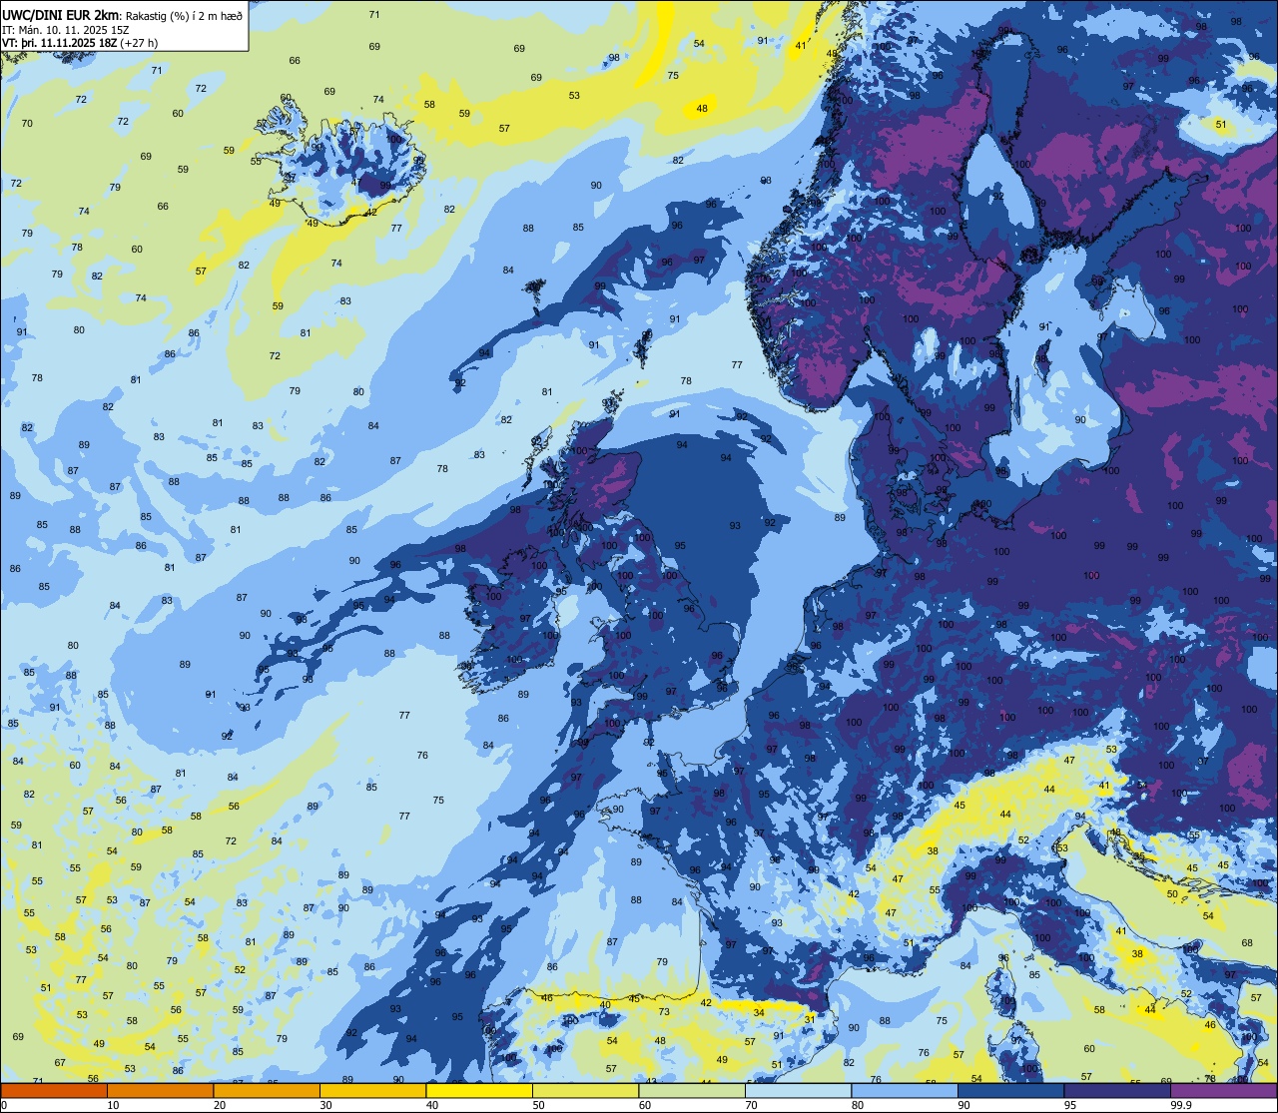The height and width of the screenshot is (1113, 1278).
Task: Click the legend tick label '80'
Action: pos(858,1105)
